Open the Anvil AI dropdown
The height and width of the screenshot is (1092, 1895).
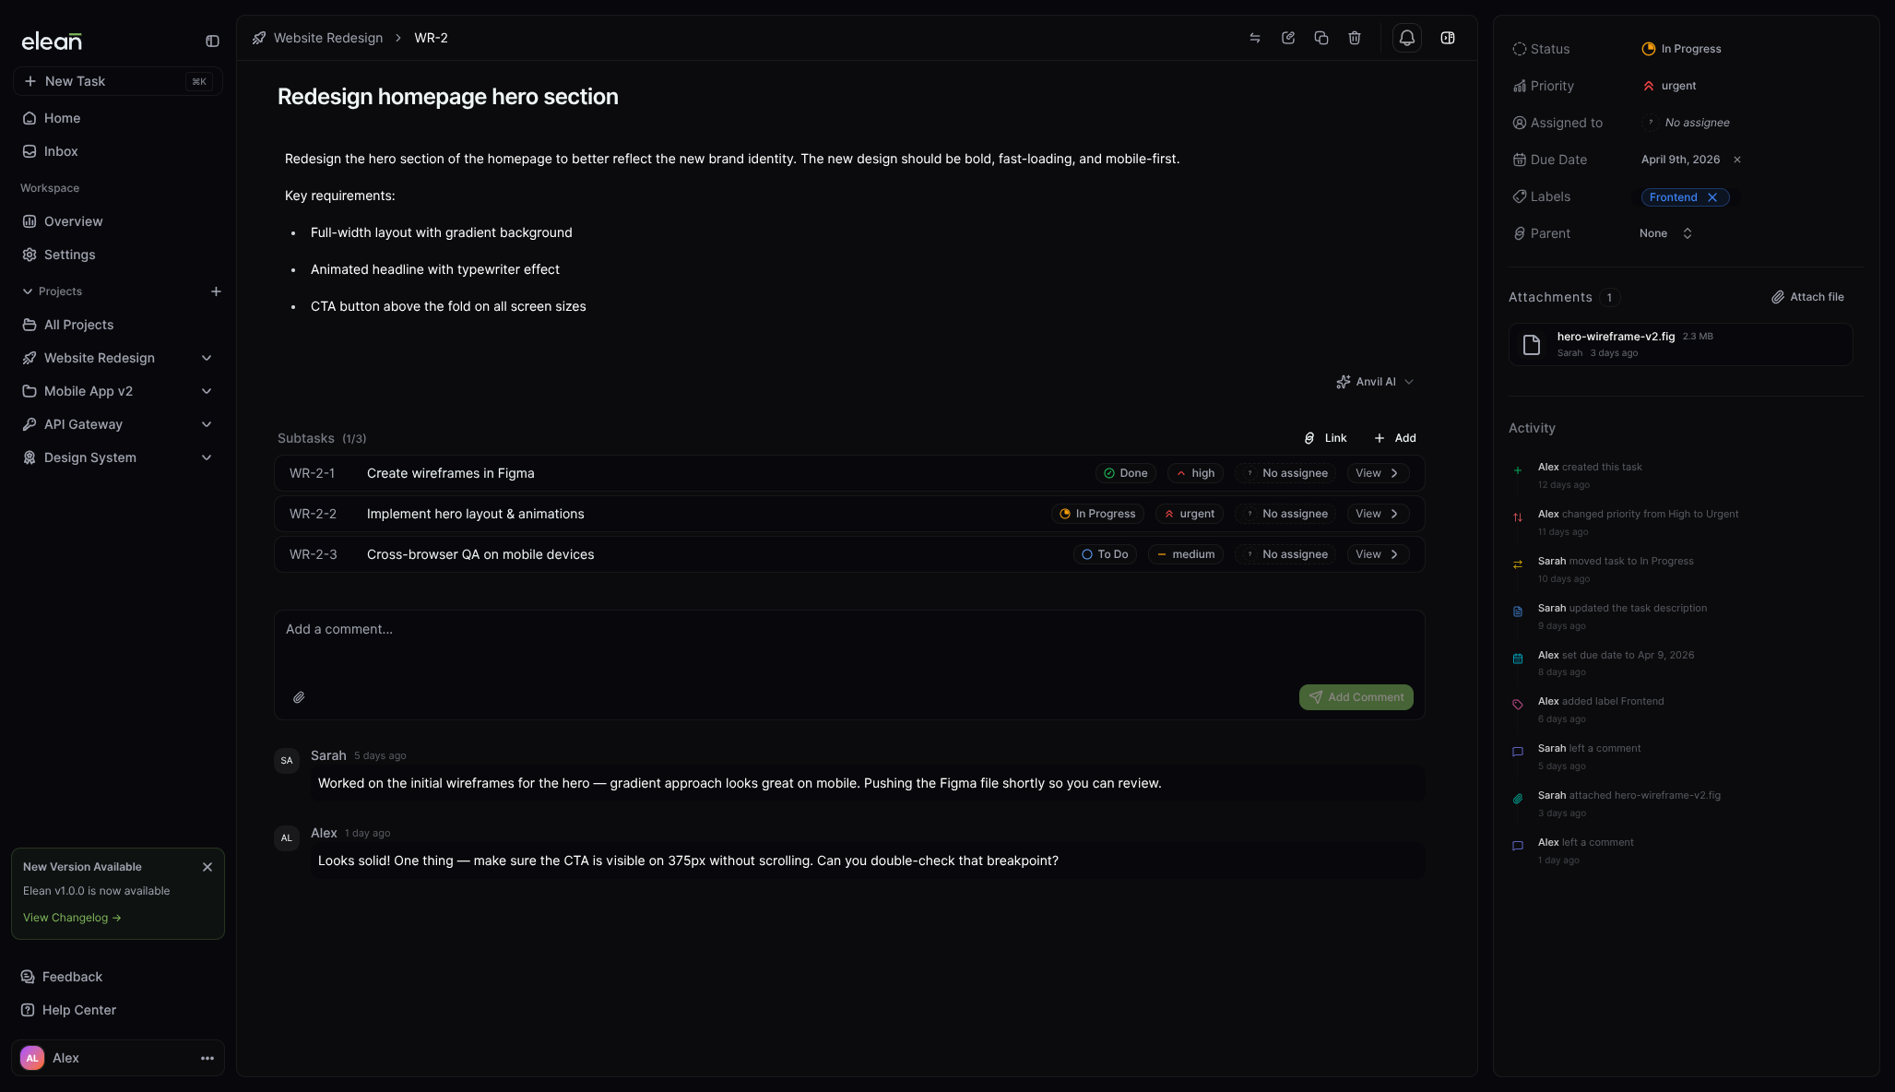(1375, 382)
